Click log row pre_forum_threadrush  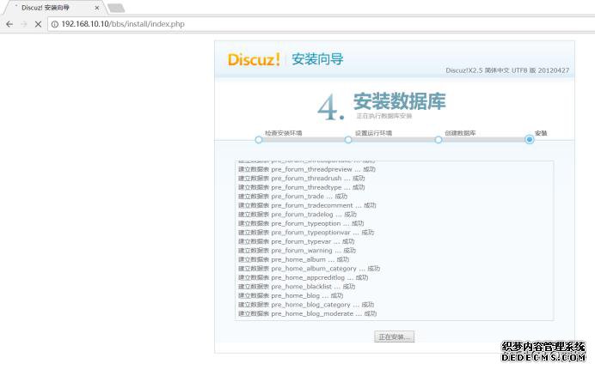[301, 179]
